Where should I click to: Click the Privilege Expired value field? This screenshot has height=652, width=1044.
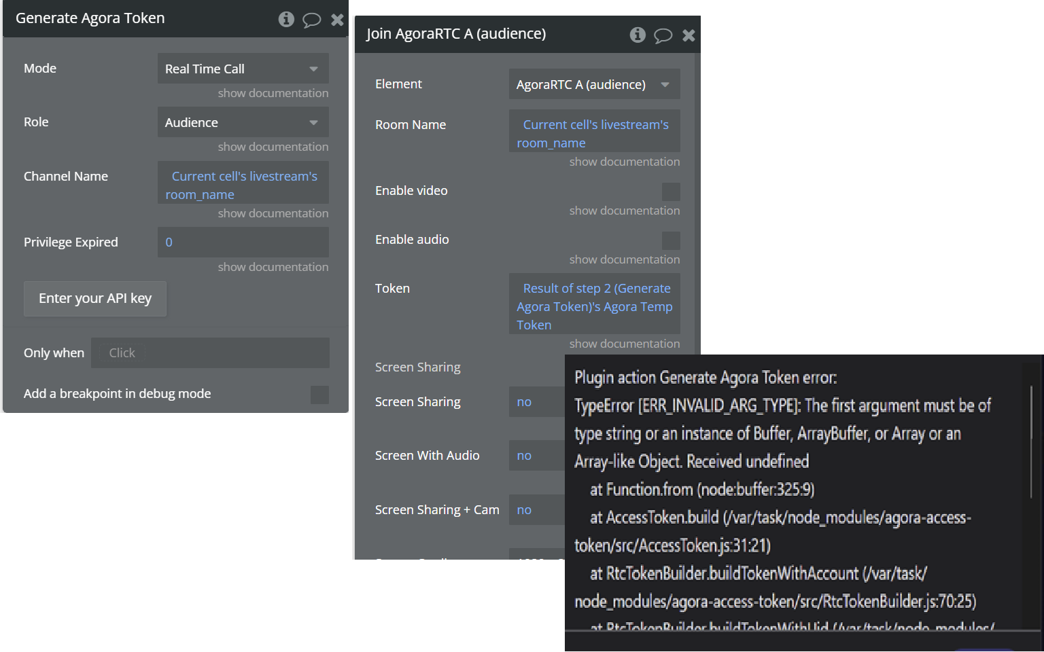[x=243, y=242]
